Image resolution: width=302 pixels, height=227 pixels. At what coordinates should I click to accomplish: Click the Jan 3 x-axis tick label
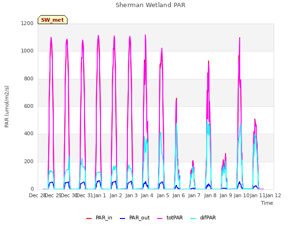tap(132, 195)
